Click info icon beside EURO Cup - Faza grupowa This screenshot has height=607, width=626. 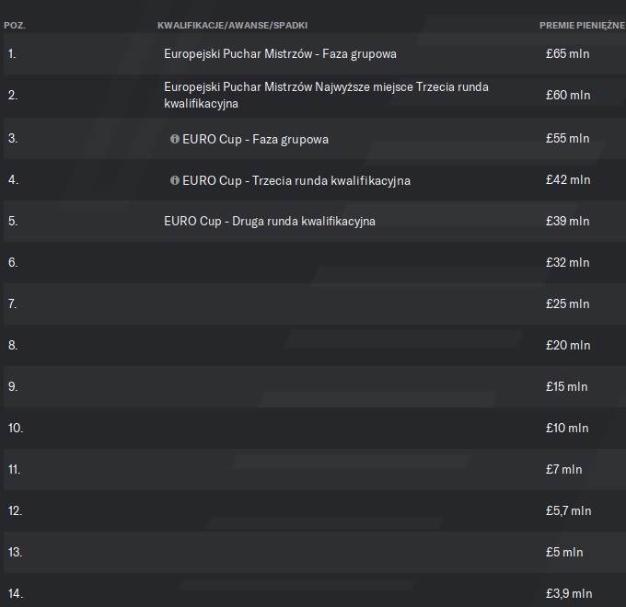click(x=174, y=139)
